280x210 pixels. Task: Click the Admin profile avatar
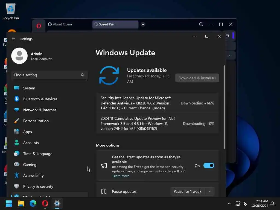pos(19,56)
